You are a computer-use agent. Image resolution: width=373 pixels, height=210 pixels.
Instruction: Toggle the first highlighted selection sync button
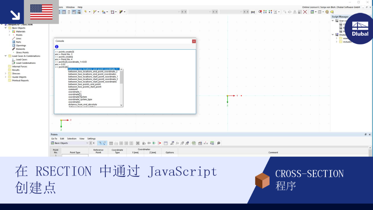pyautogui.click(x=100, y=143)
